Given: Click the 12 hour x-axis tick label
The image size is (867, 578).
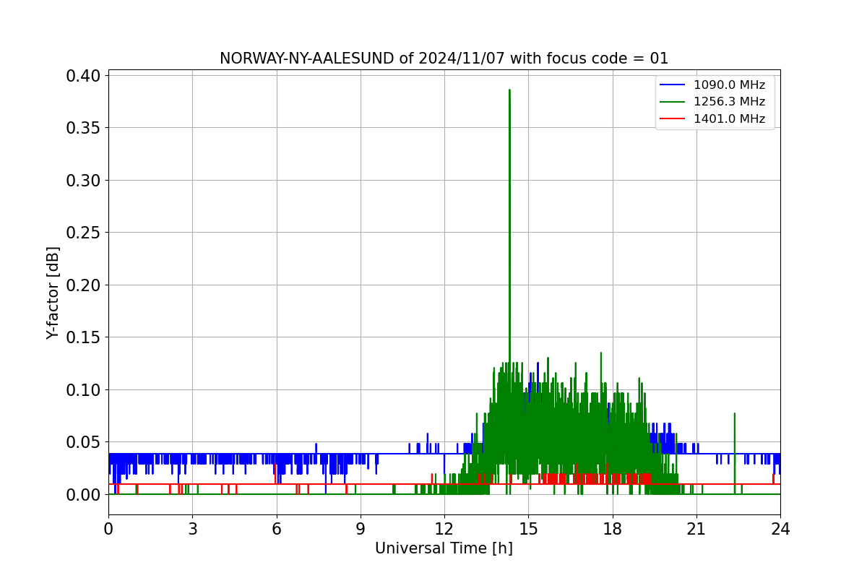Looking at the screenshot, I should point(444,529).
